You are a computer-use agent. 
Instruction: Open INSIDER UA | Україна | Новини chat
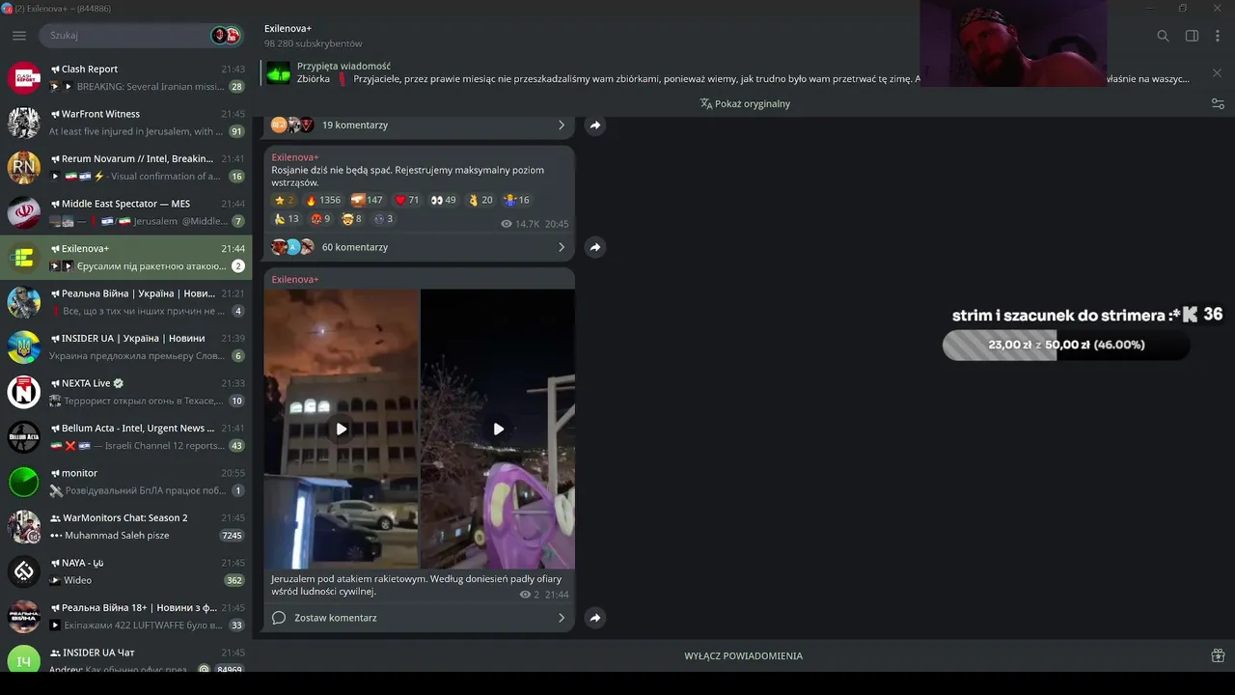pyautogui.click(x=126, y=347)
